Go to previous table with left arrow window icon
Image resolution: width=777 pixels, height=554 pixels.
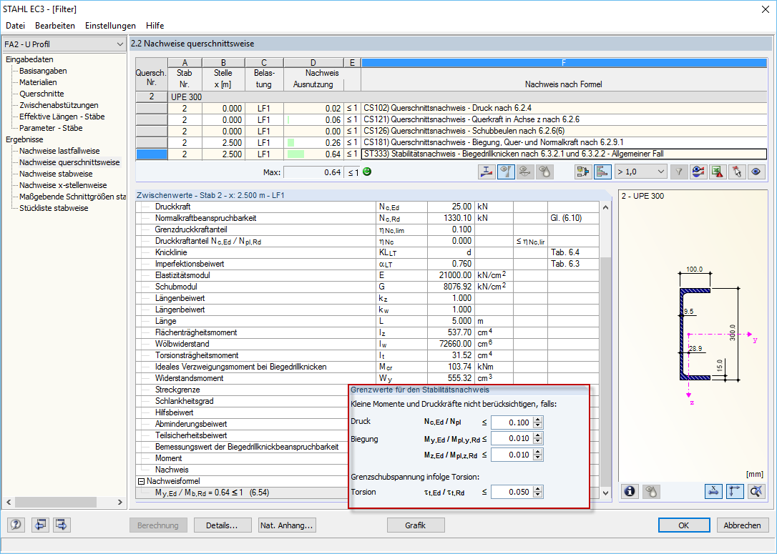coord(40,524)
